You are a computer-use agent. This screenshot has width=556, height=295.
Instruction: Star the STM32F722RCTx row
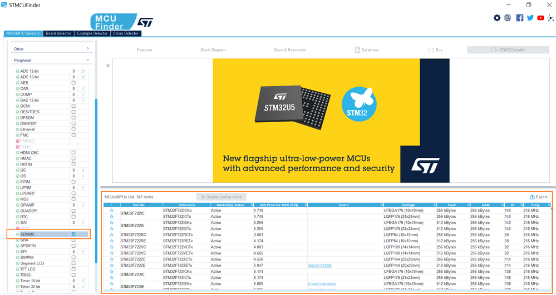point(112,235)
